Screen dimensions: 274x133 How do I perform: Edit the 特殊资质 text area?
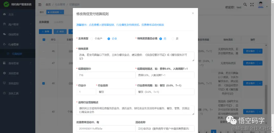tap(135, 56)
